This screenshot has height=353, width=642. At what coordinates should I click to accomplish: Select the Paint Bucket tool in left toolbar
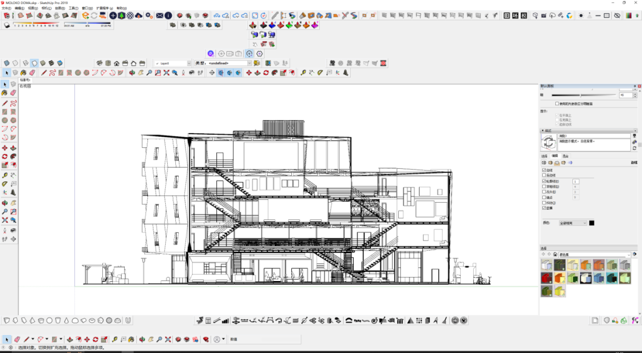click(5, 93)
